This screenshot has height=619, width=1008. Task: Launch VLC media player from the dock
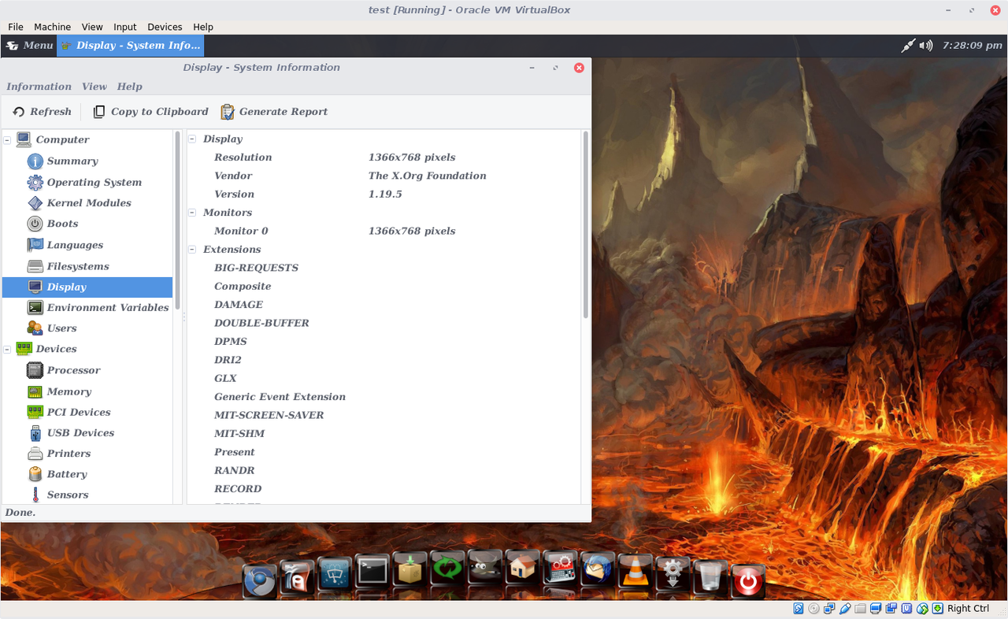pos(635,572)
